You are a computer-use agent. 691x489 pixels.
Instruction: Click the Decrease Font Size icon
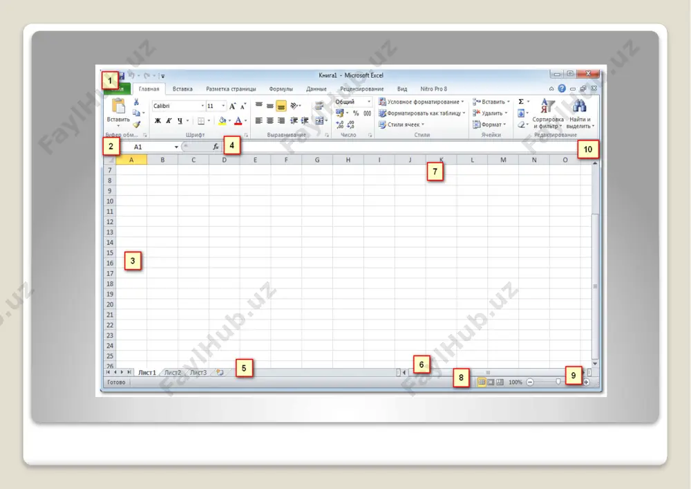pos(243,106)
